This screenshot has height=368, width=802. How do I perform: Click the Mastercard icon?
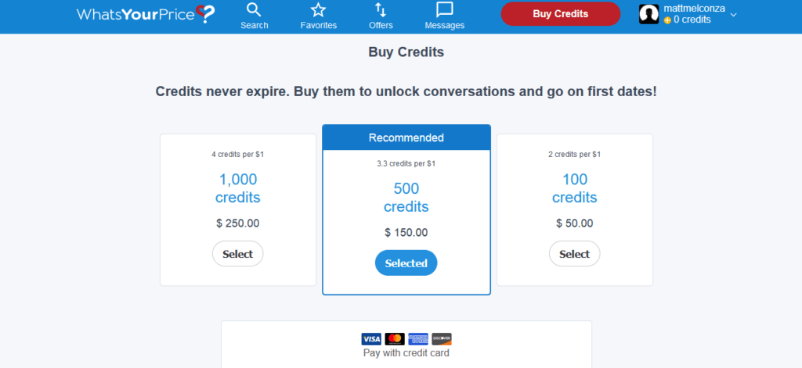point(395,339)
